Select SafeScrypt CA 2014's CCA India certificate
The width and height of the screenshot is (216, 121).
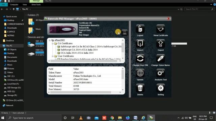79,50
